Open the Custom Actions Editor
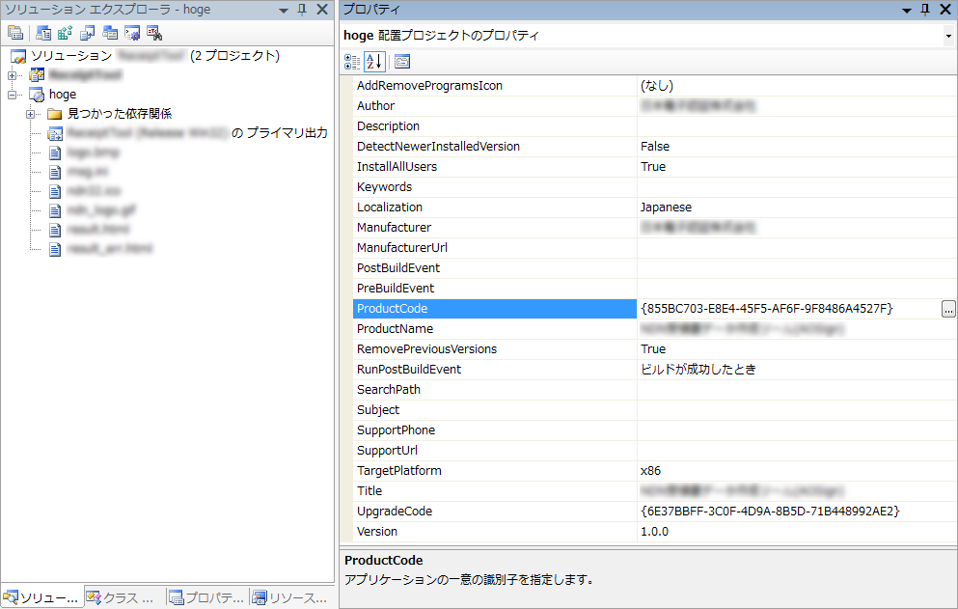This screenshot has height=609, width=958. click(132, 33)
